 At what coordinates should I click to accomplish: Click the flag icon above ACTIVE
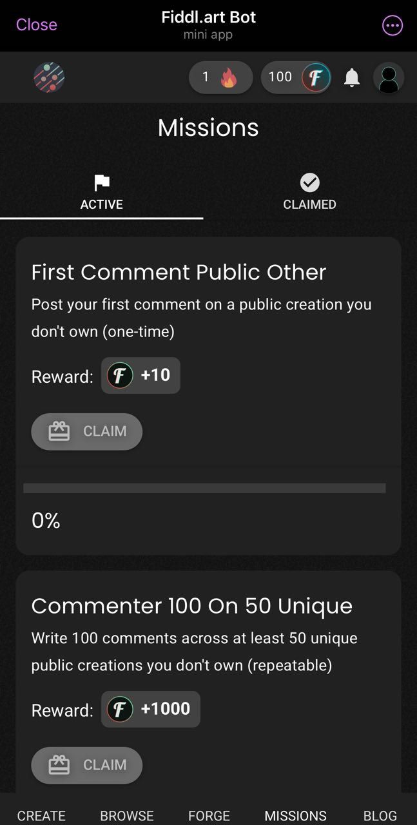[x=101, y=182]
